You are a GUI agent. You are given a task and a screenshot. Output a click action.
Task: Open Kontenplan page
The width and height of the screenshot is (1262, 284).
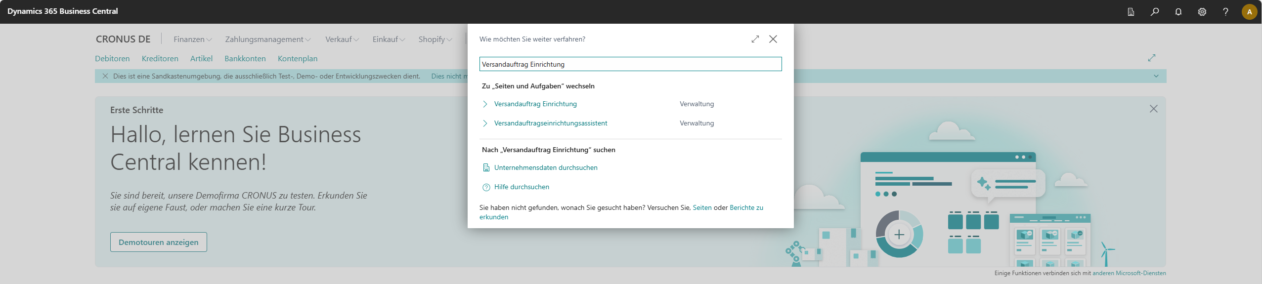pos(298,58)
